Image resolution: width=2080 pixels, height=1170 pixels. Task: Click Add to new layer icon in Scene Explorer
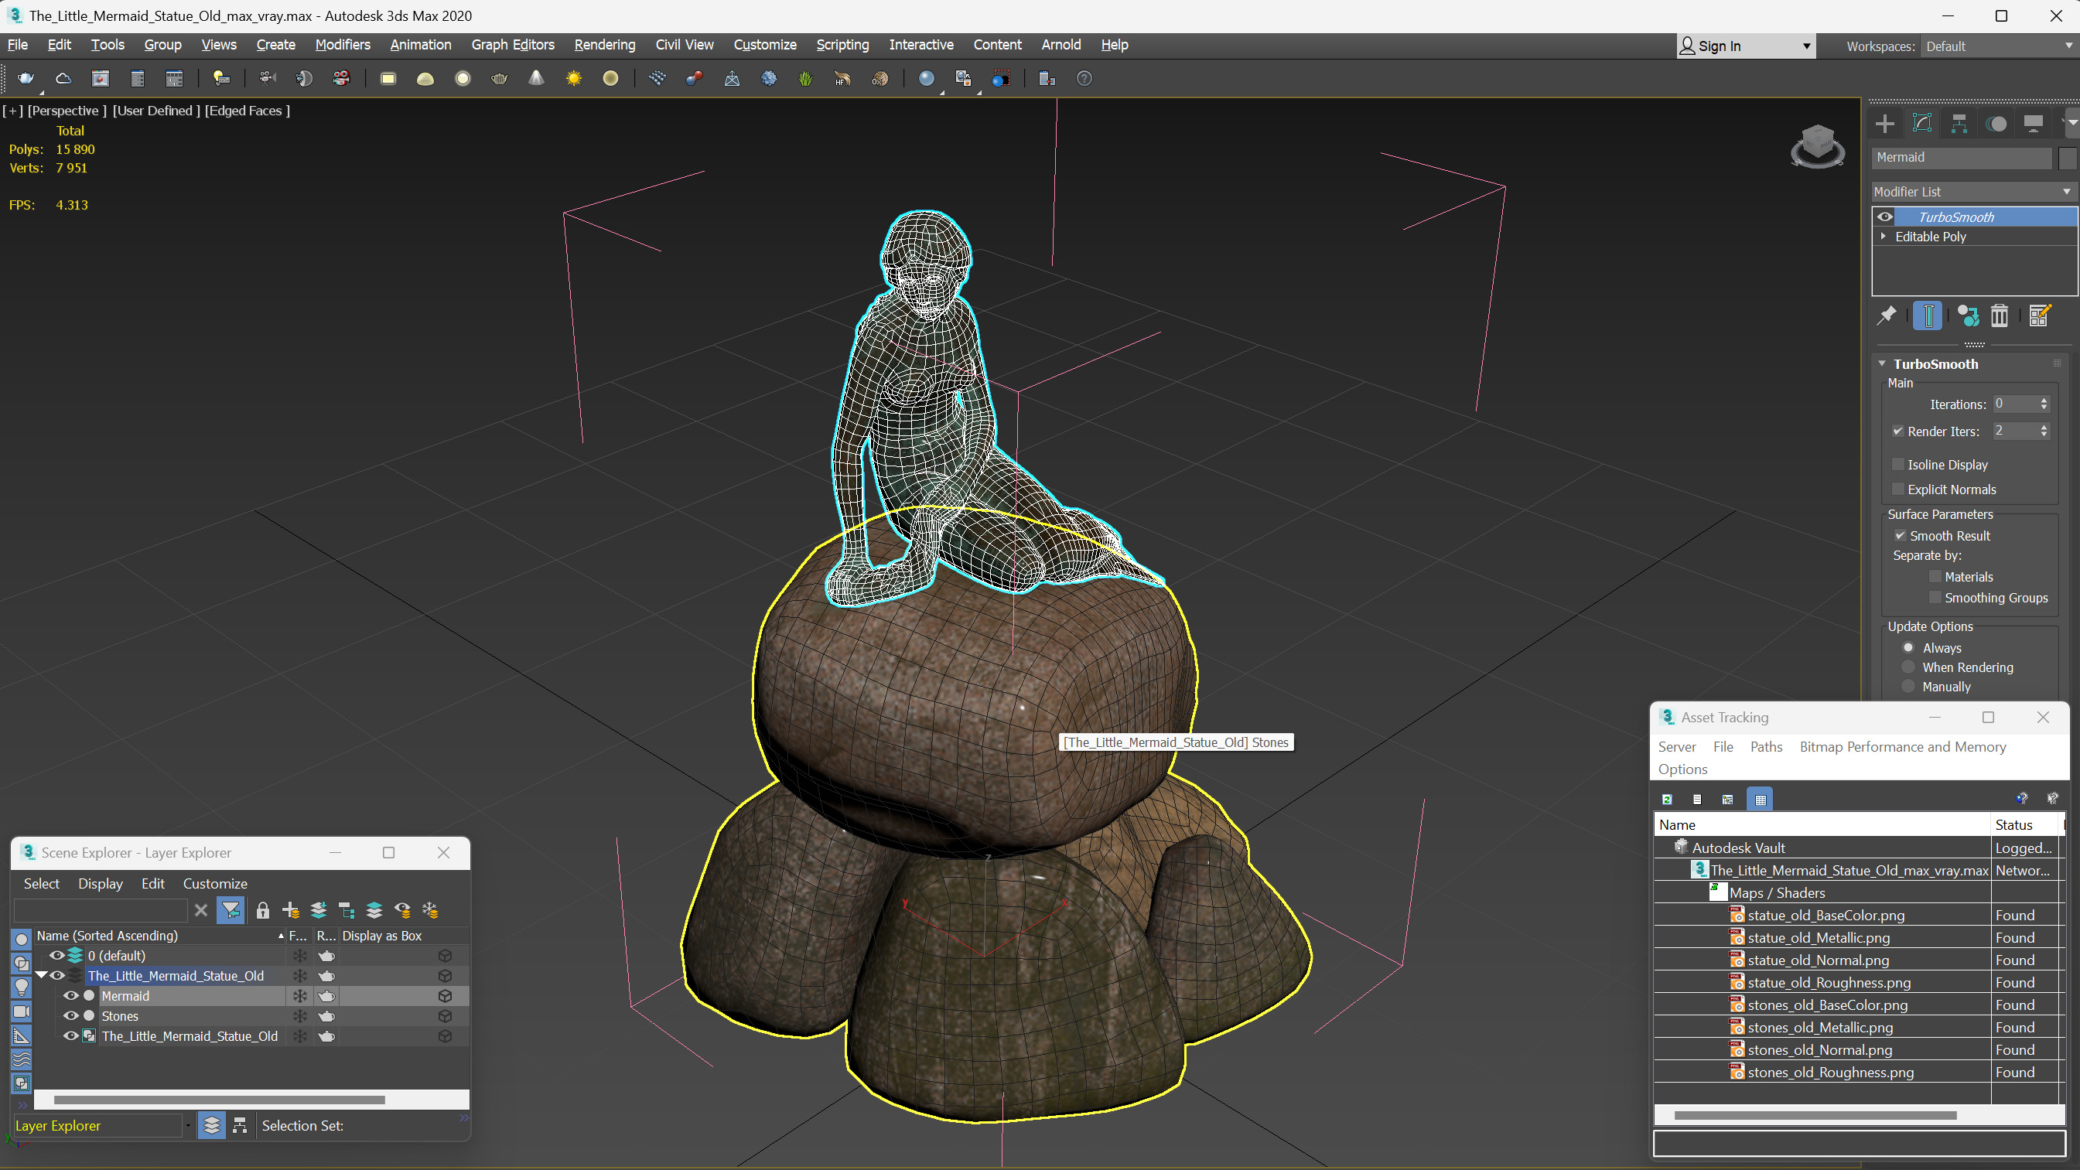click(291, 911)
